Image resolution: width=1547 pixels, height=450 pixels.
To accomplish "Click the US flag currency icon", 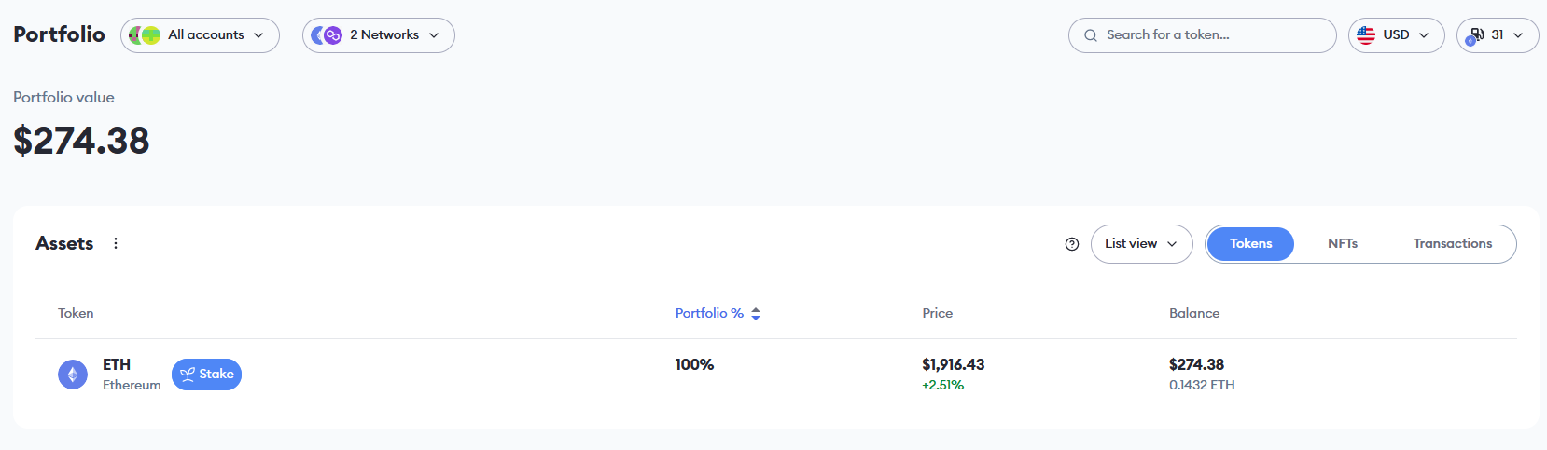I will coord(1366,35).
